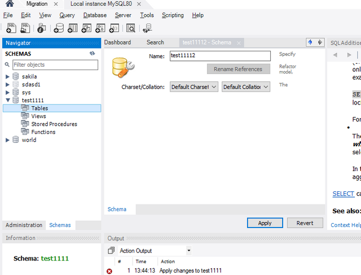Expand the world schema

(x=7, y=140)
